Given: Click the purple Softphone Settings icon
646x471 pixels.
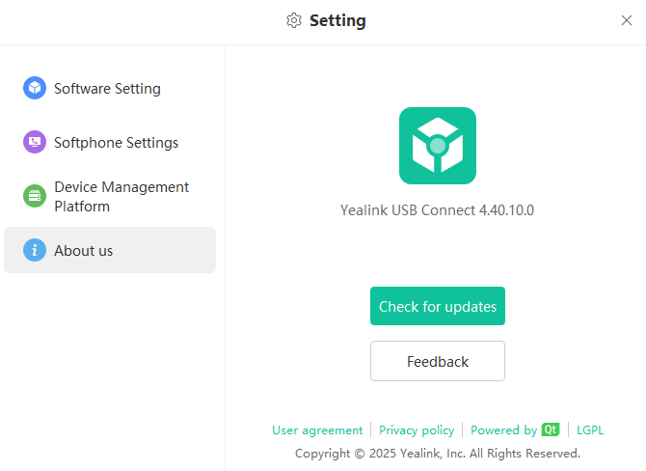Looking at the screenshot, I should pos(35,142).
